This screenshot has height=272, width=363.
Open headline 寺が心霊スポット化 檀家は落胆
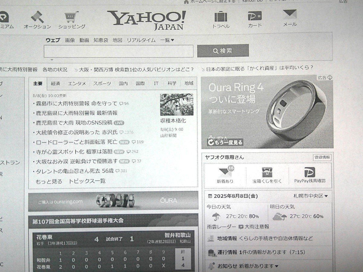point(74,151)
